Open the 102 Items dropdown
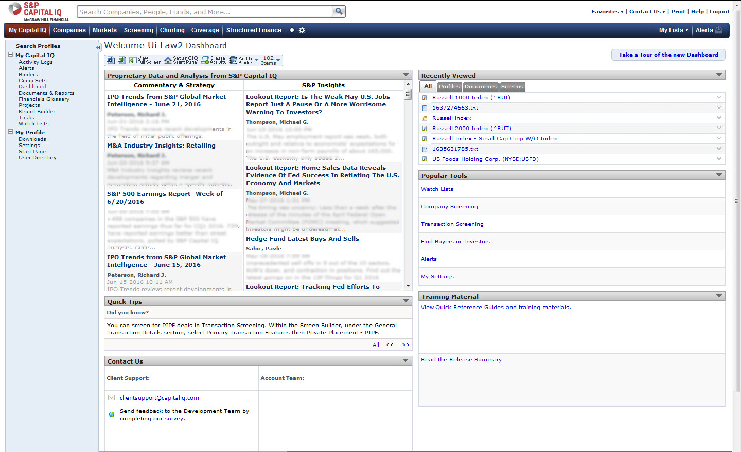The image size is (741, 452). pos(271,60)
